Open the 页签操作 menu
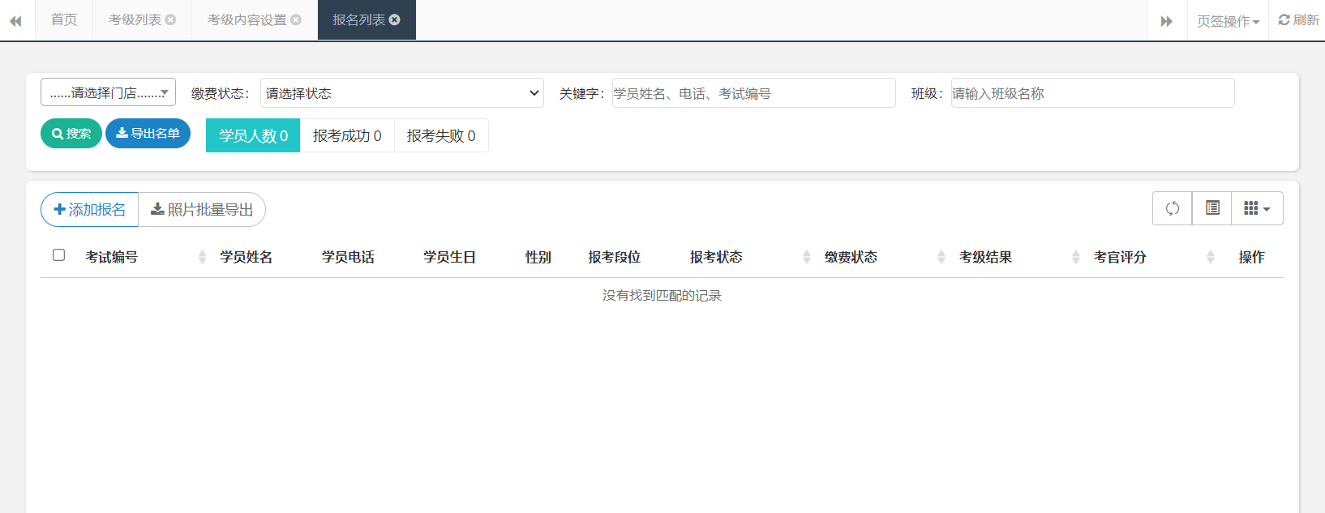 point(1228,21)
